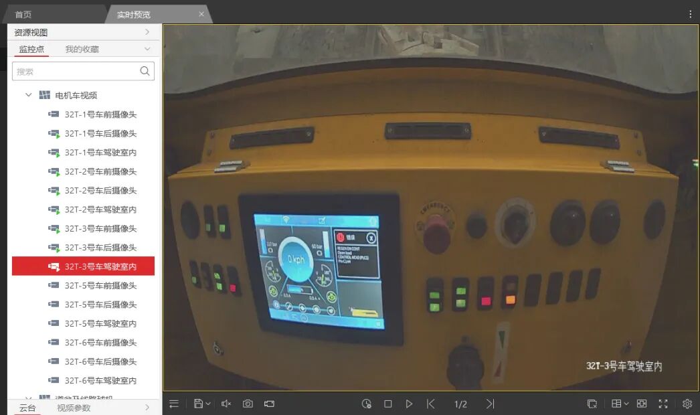Open the 我的收藏 tab

82,49
